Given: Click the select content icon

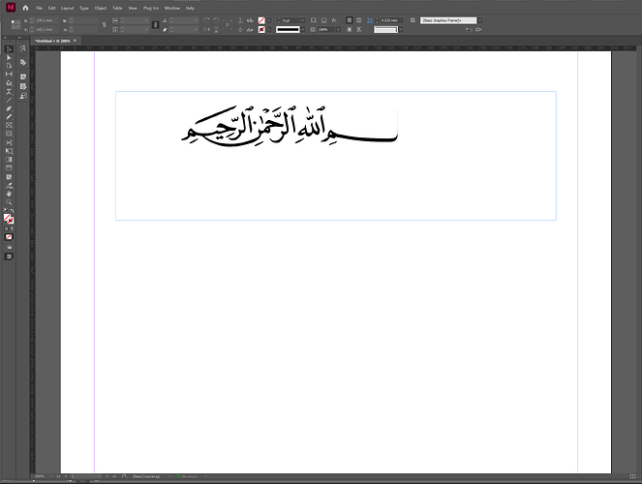Looking at the screenshot, I should click(x=240, y=29).
